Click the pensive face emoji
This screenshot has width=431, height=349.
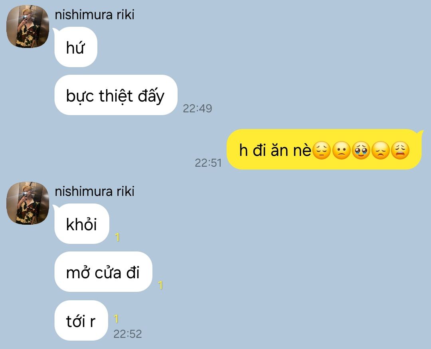[x=322, y=150]
